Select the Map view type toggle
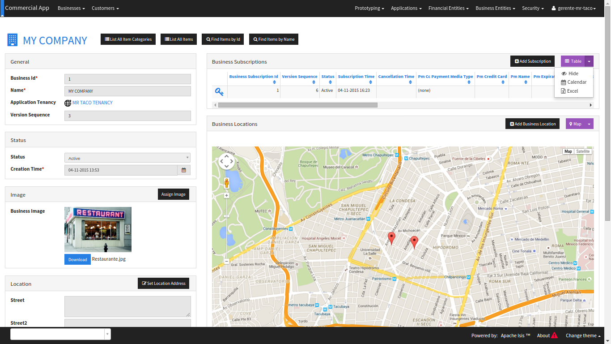 tap(568, 151)
